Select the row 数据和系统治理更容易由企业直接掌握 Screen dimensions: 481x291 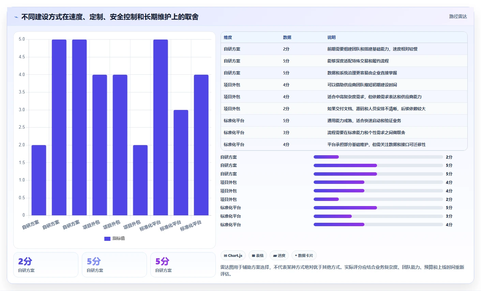[x=344, y=73]
